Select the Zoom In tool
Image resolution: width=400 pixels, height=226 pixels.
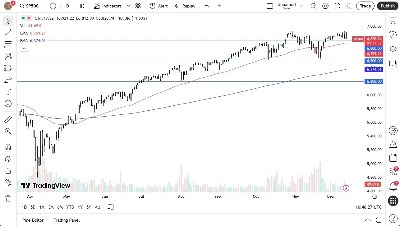tap(8, 131)
